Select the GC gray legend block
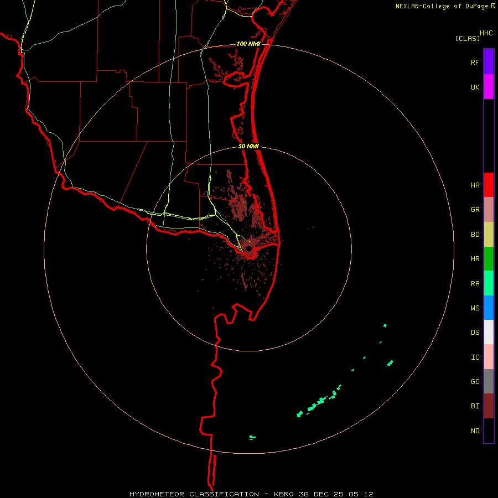This screenshot has height=498, width=498. pyautogui.click(x=489, y=381)
